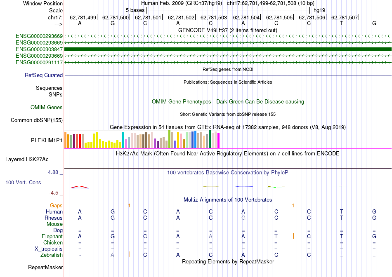Screen dimensions: 392x277
Task: Click the 100 Vert. Cons track label
Action: [x=23, y=182]
